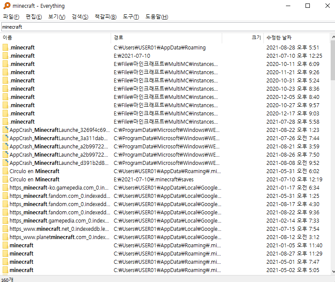Select folder icon of .minecraft dated 2020-10-23
The height and width of the screenshot is (282, 335).
click(5, 89)
